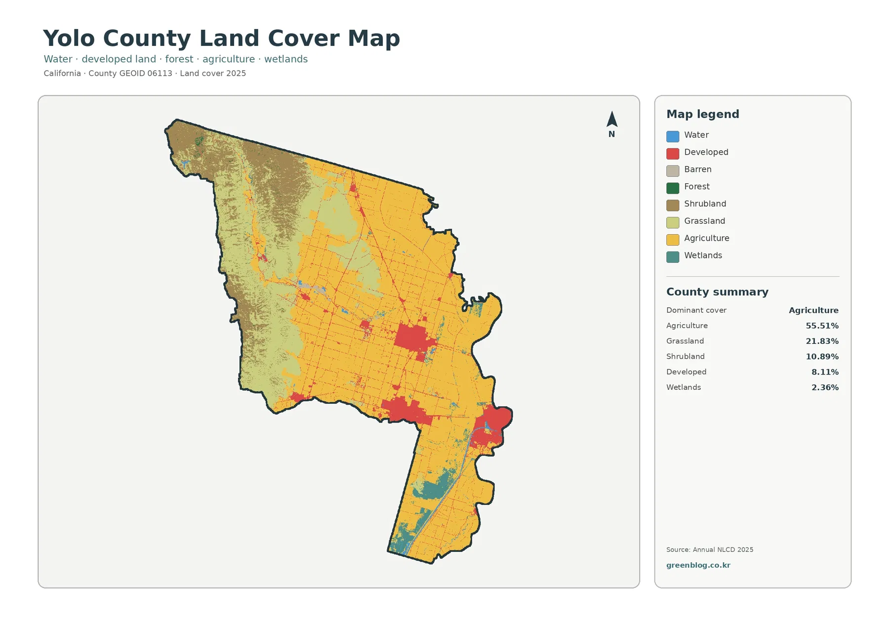Viewport: 889px width, 629px height.
Task: Click the bold Agriculture dominant cover value
Action: (813, 310)
